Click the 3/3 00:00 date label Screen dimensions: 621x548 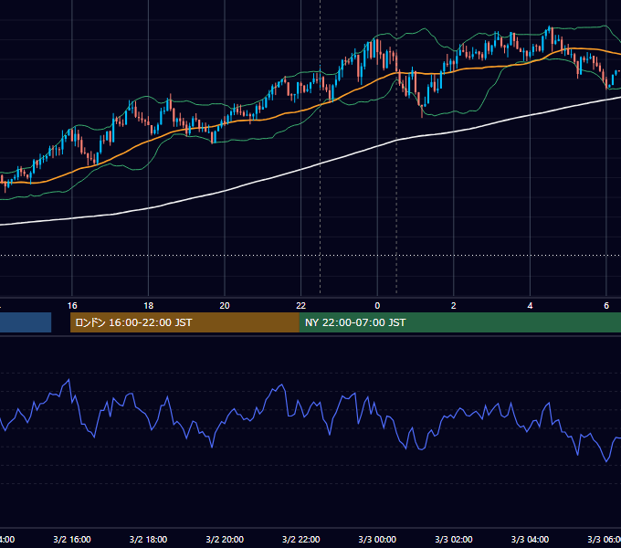click(377, 540)
